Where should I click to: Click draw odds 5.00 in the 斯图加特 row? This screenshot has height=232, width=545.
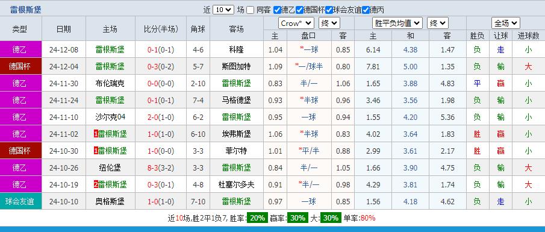tap(410, 66)
